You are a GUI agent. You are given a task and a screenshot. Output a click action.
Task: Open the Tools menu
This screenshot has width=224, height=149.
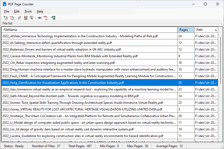28,11
